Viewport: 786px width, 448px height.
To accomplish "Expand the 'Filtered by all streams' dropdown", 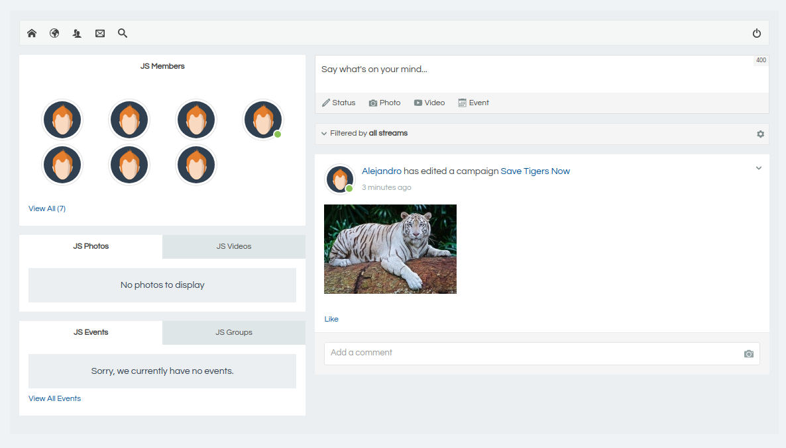I will coord(365,133).
